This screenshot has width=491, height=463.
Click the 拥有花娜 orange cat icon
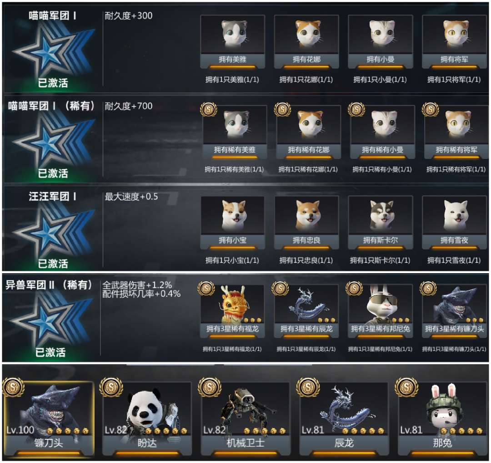[x=306, y=42]
